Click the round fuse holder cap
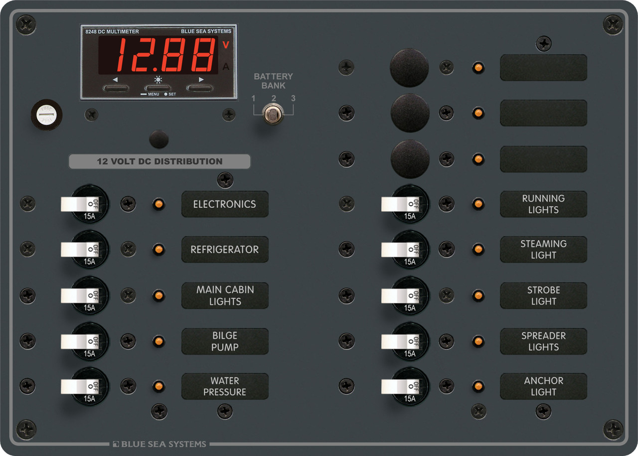 click(47, 116)
